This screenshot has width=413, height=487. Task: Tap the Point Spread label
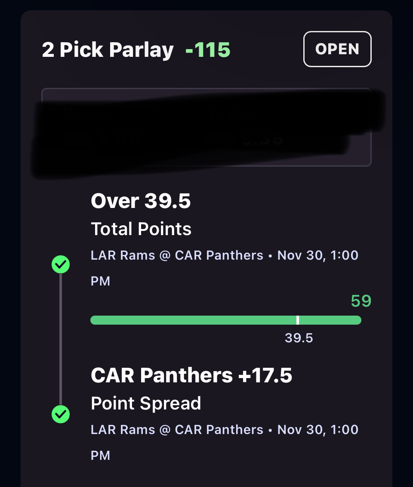(146, 403)
